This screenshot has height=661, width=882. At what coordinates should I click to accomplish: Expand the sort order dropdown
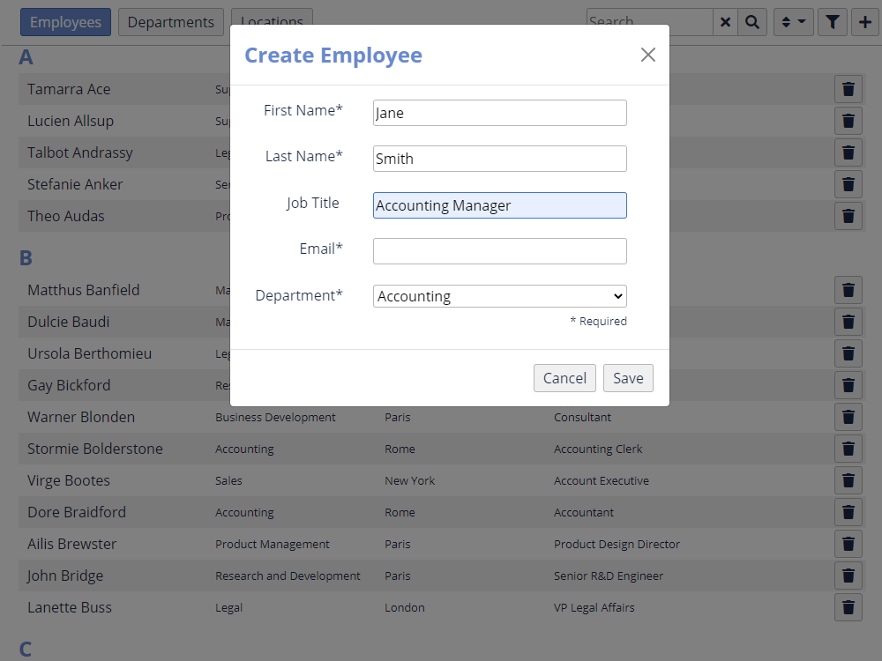pos(793,22)
